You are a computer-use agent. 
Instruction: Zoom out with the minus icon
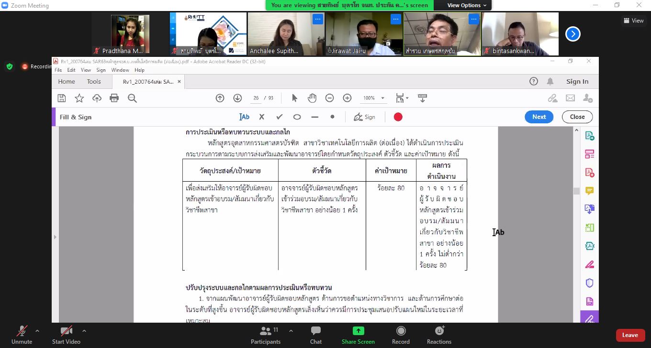(329, 98)
